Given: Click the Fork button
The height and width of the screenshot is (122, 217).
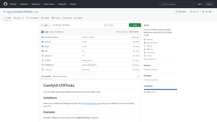Looking at the screenshot, I should pyautogui.click(x=194, y=12).
